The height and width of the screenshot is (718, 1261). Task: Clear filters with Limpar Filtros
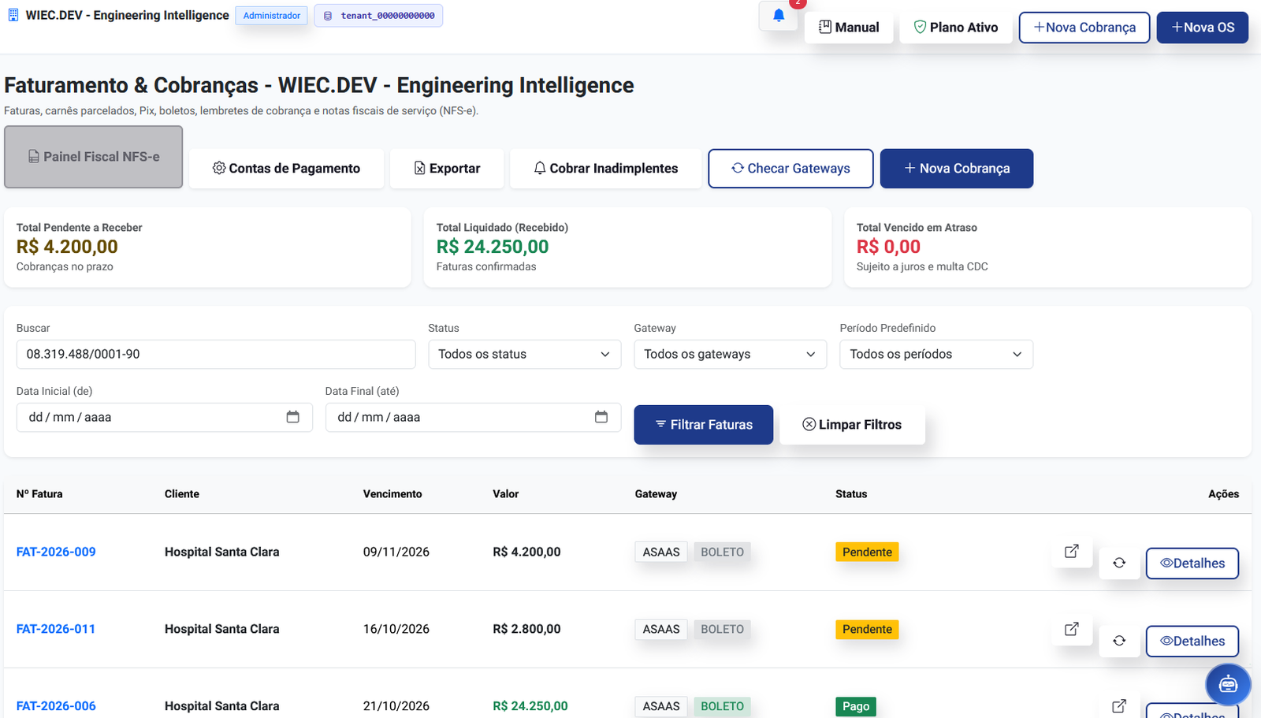tap(852, 425)
